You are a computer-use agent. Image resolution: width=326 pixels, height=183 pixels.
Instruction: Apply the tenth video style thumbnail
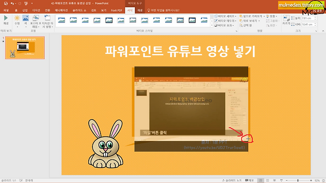point(168,20)
